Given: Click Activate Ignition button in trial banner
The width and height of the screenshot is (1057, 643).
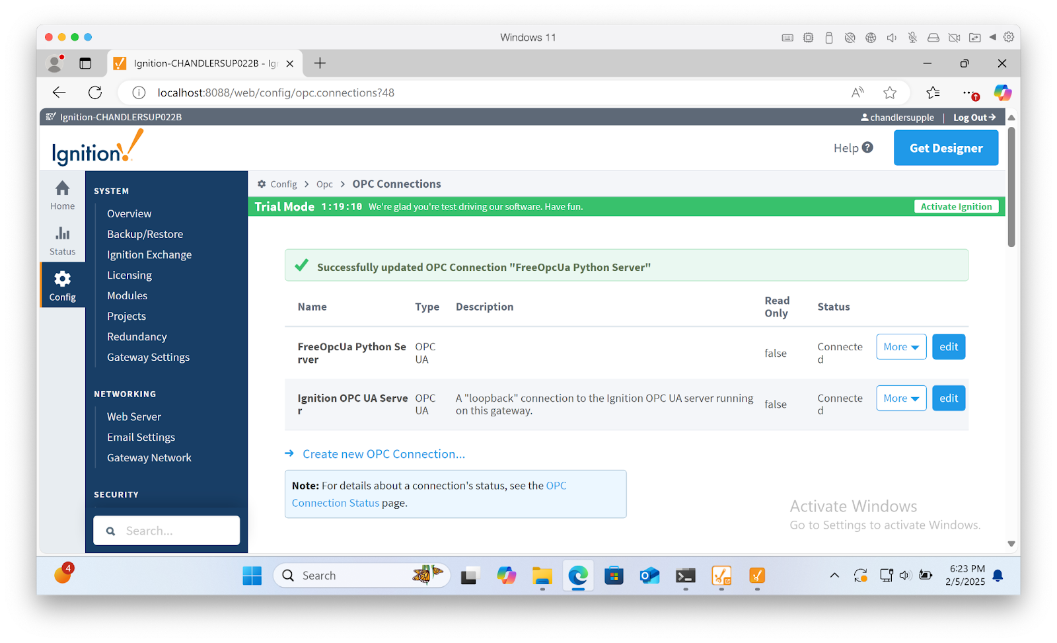Looking at the screenshot, I should pyautogui.click(x=956, y=207).
